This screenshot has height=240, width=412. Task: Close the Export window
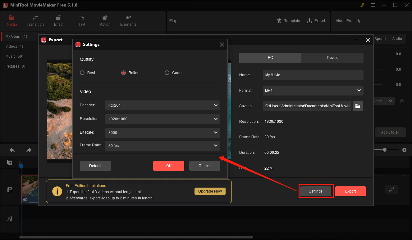(x=368, y=40)
